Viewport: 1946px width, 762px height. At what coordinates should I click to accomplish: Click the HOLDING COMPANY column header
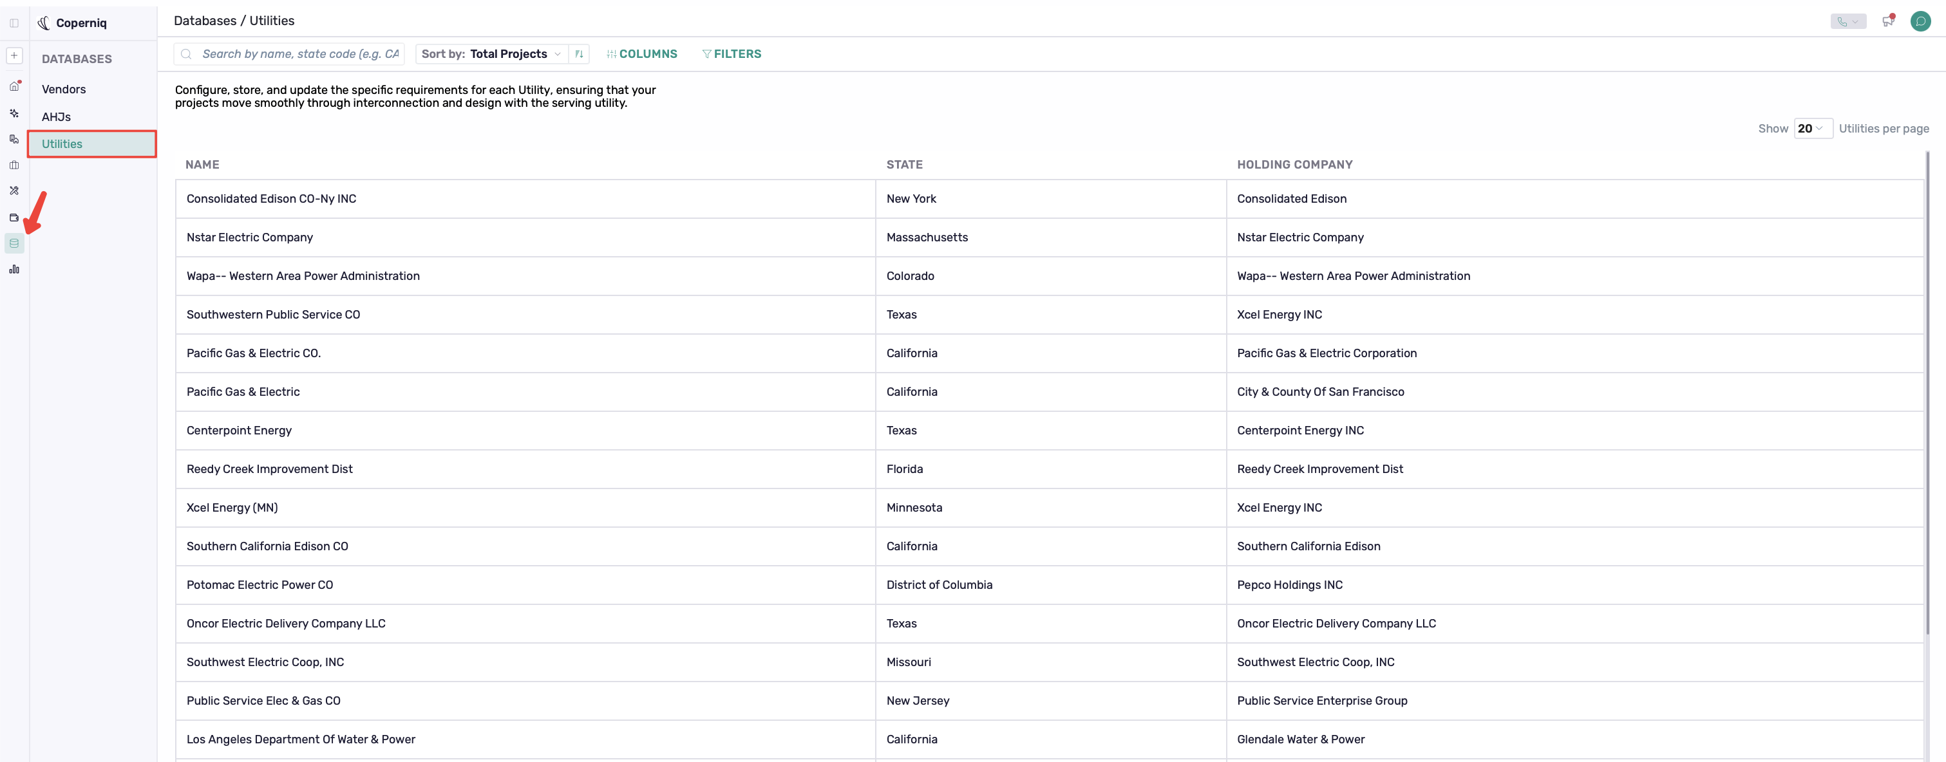tap(1295, 165)
